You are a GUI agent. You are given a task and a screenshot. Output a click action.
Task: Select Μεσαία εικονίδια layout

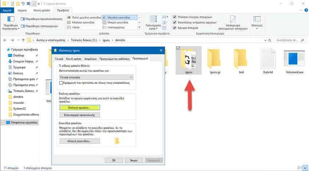click(x=81, y=22)
